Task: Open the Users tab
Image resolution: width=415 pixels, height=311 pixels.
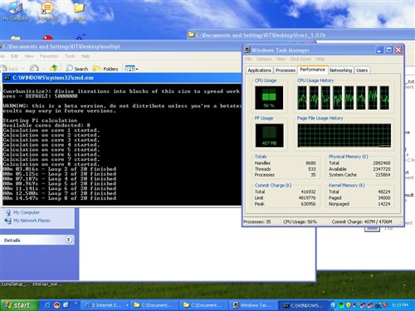Action: pyautogui.click(x=362, y=70)
